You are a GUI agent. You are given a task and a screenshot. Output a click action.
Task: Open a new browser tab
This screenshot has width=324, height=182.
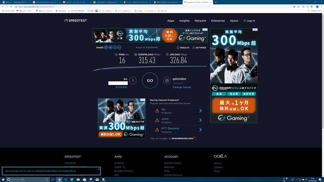[216, 2]
